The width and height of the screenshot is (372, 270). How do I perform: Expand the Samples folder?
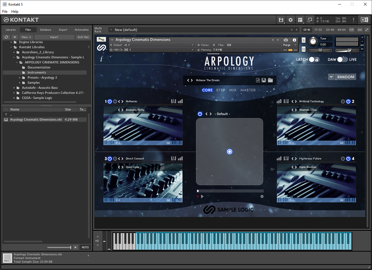click(x=19, y=83)
